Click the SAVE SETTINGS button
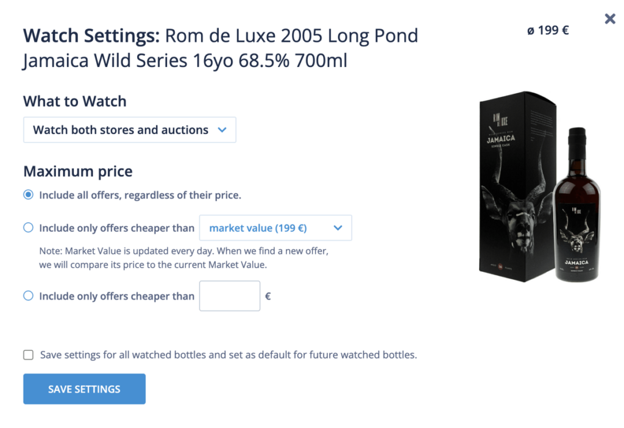624x428 pixels. pos(84,389)
